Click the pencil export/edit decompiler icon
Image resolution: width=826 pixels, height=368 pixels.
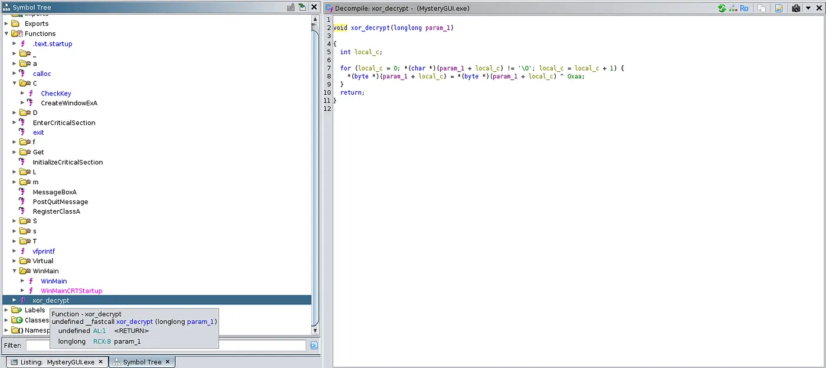(779, 8)
